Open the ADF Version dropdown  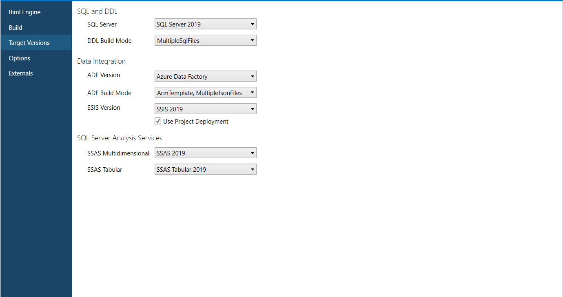(x=205, y=76)
